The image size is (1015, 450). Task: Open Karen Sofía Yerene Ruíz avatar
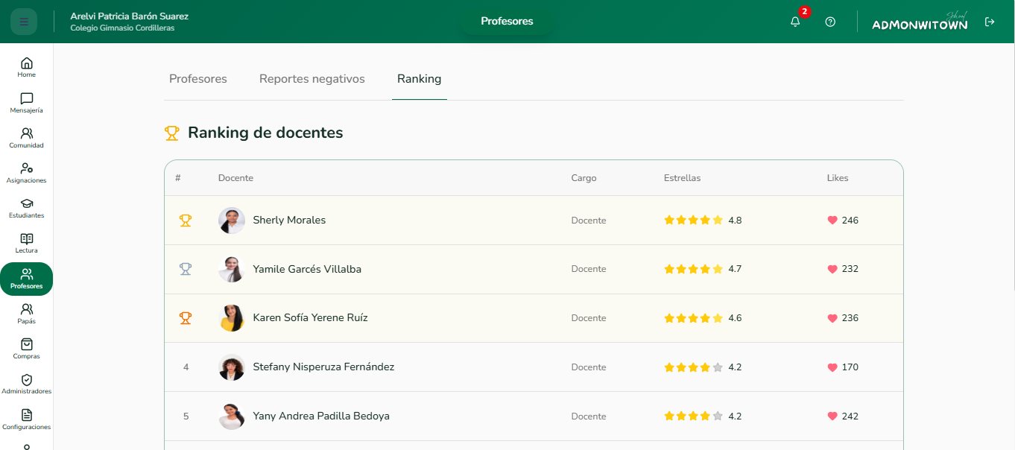coord(232,318)
